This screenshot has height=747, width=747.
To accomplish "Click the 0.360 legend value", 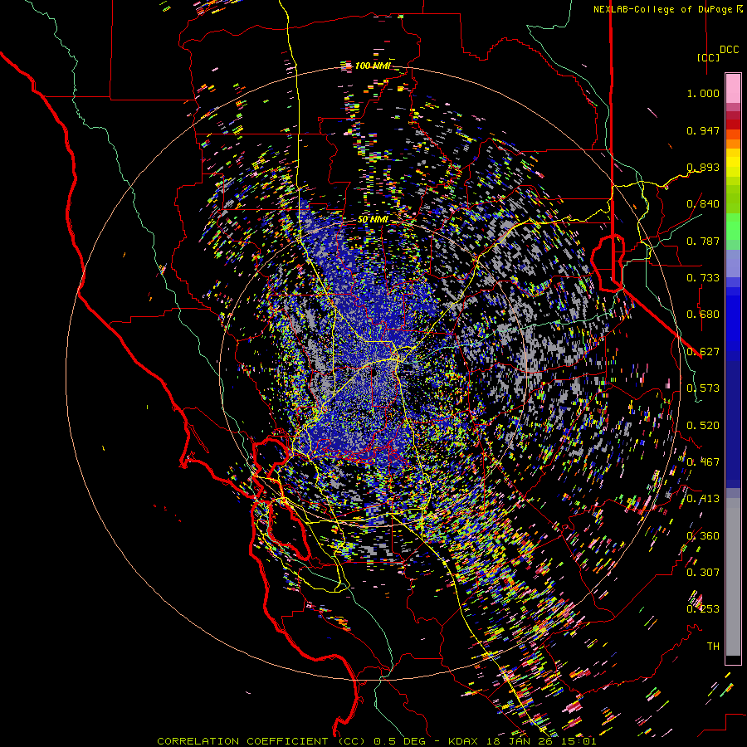I will 703,536.
